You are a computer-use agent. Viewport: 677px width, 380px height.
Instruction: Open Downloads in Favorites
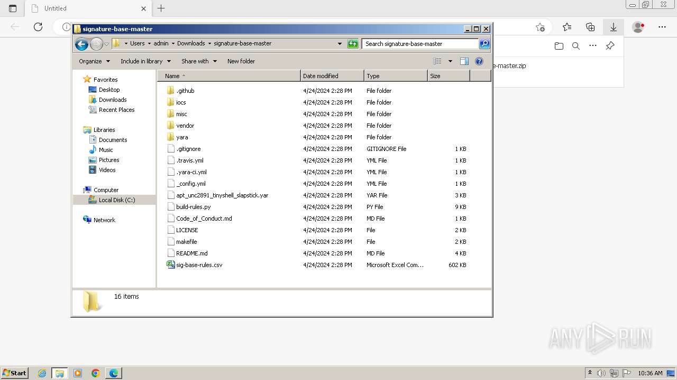click(113, 100)
